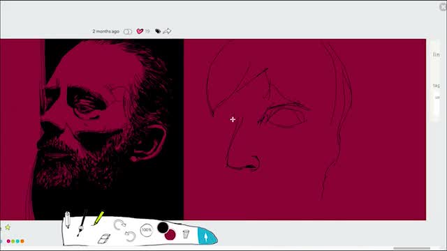Click the speech bubble icon beside date
The height and width of the screenshot is (251, 447).
128,31
